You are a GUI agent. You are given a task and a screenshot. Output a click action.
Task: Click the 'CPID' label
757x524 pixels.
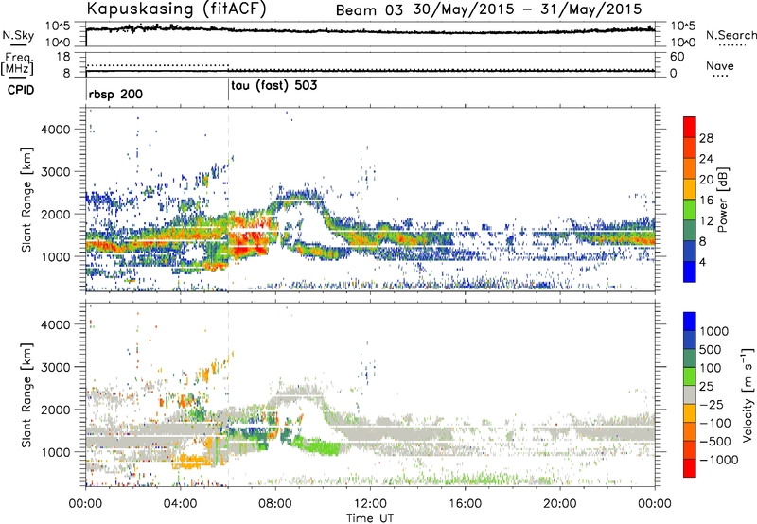pyautogui.click(x=21, y=90)
